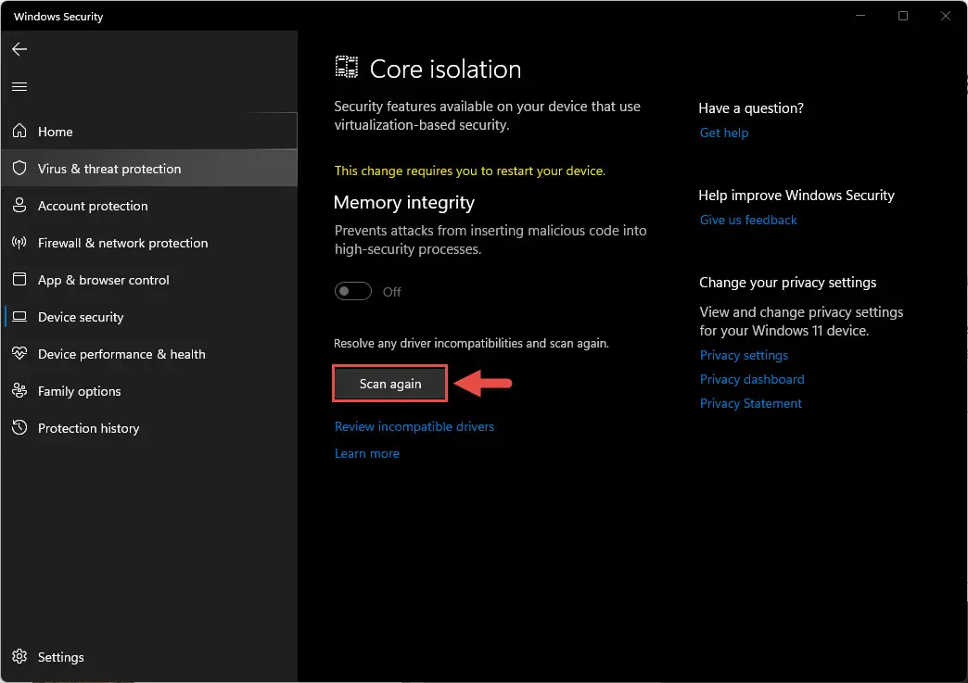Screen dimensions: 968x683
Task: Open the hamburger navigation menu icon
Action: click(x=19, y=86)
